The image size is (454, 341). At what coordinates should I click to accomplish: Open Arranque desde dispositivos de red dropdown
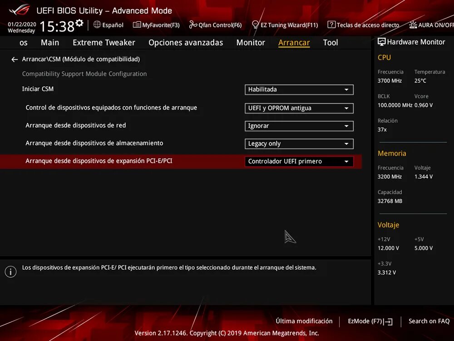[299, 126]
